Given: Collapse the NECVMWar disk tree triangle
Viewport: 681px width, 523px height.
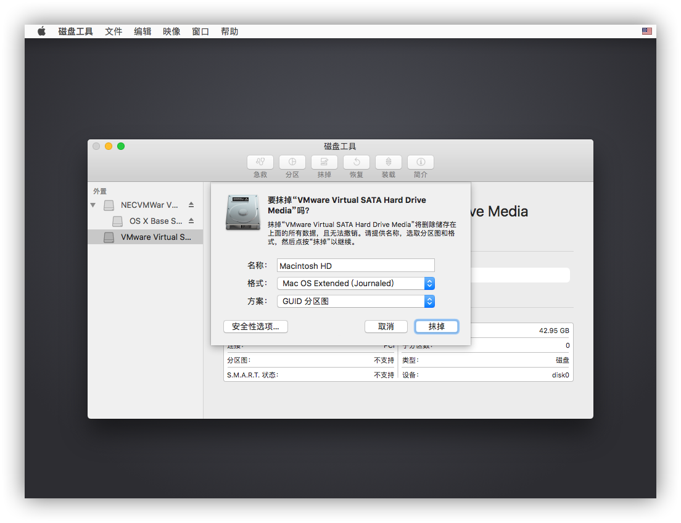Looking at the screenshot, I should [93, 205].
